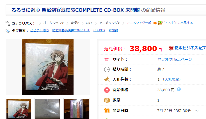
Task: Click the category path folder icon
Action: pyautogui.click(x=8, y=23)
